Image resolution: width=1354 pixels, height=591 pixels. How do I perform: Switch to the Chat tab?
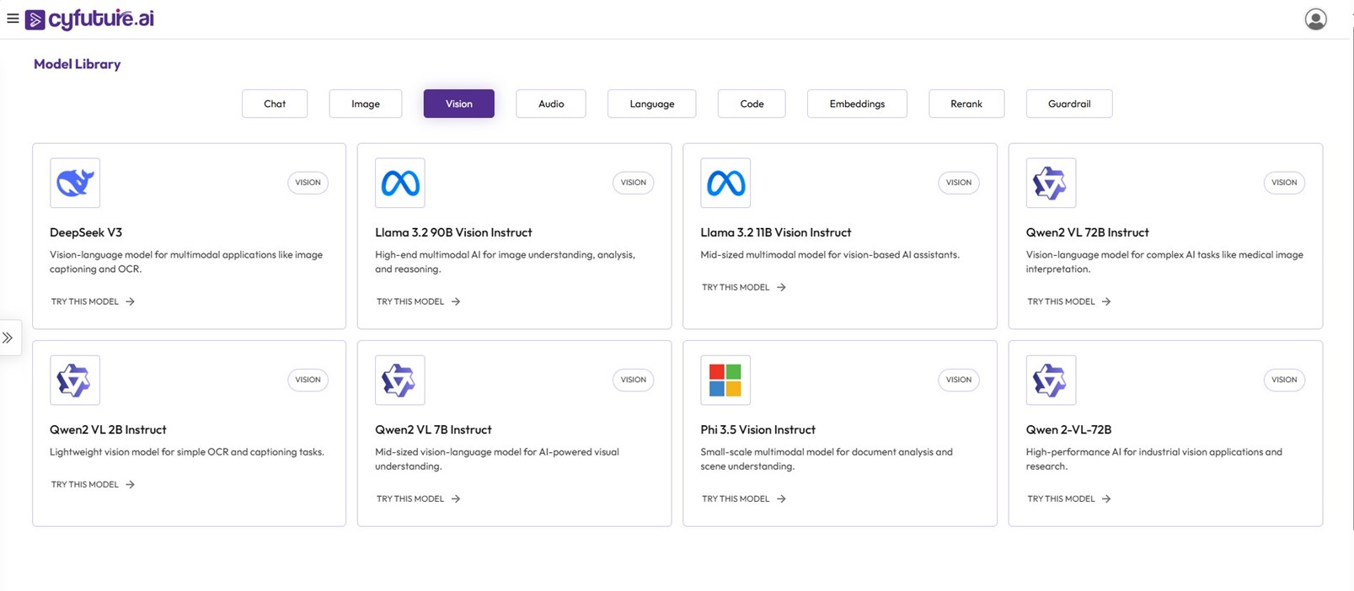[275, 104]
